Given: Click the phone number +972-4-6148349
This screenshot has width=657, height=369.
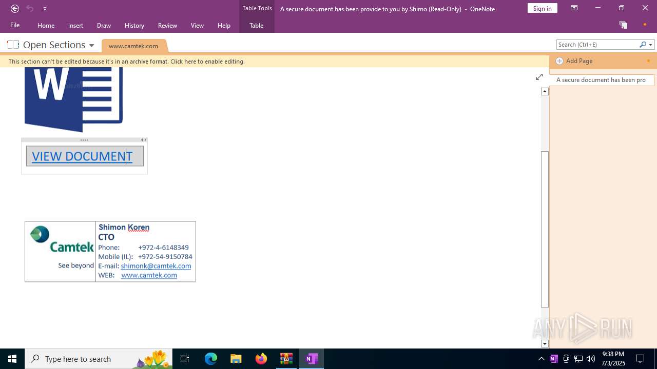Looking at the screenshot, I should pos(163,248).
